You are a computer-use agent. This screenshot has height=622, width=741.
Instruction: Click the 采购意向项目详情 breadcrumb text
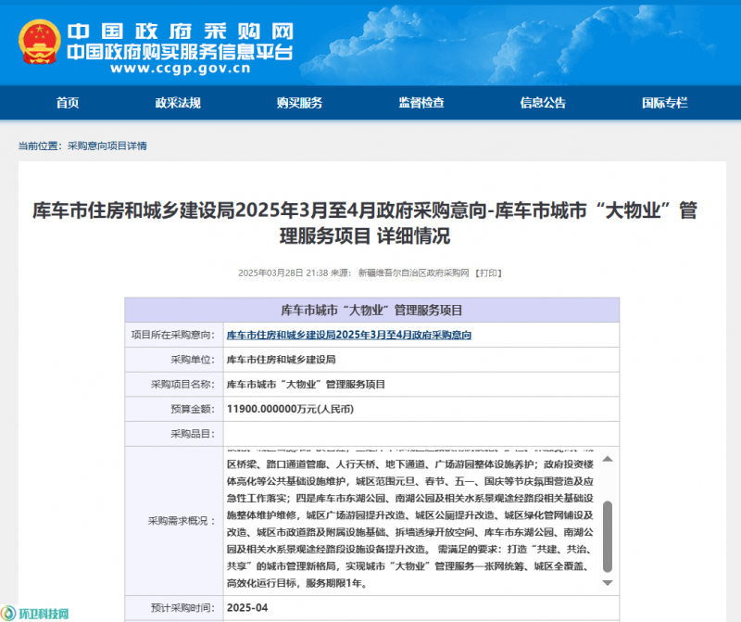[x=107, y=146]
